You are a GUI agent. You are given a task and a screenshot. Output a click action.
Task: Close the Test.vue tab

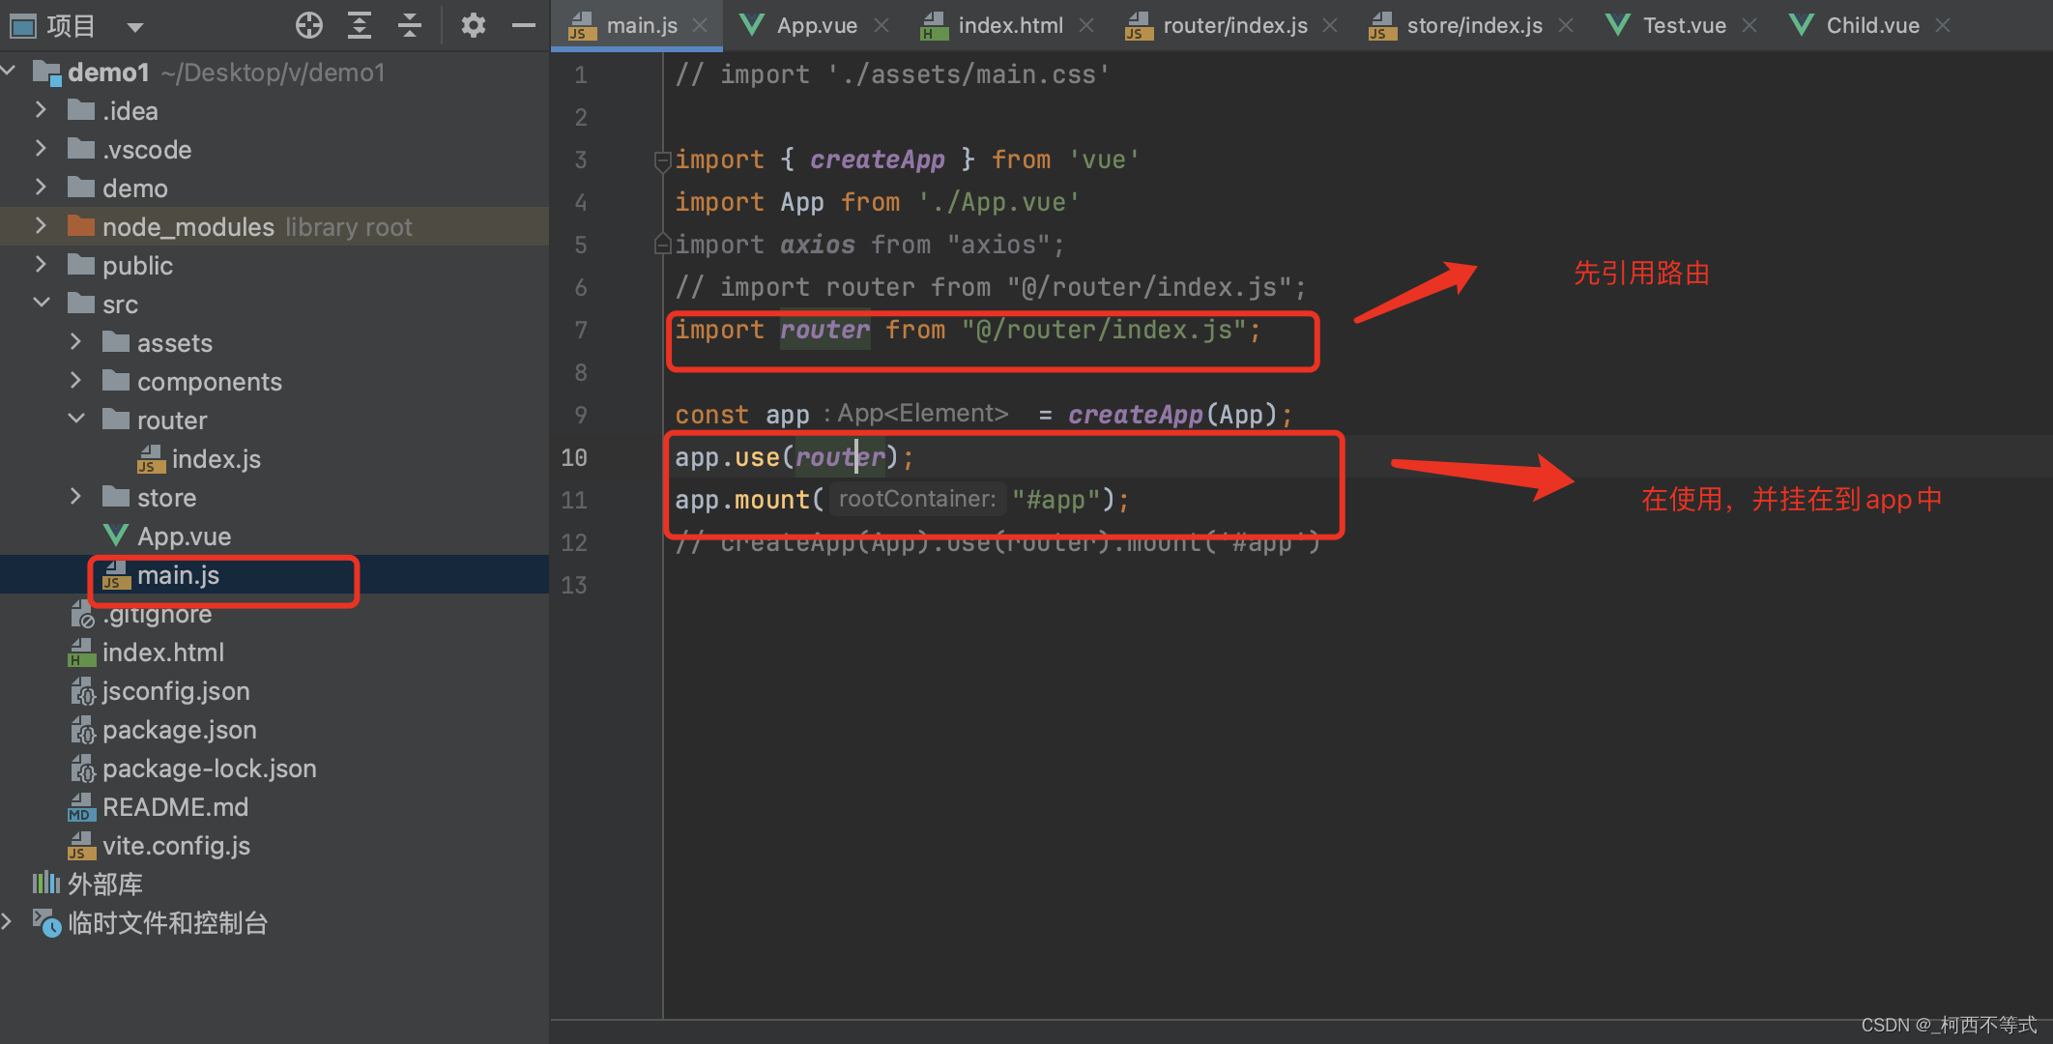click(x=1749, y=26)
